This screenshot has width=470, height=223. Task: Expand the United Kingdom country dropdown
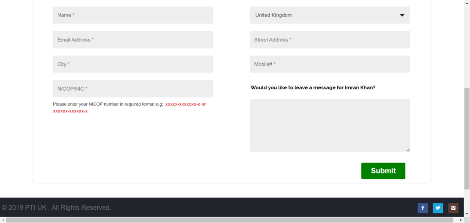pyautogui.click(x=330, y=15)
